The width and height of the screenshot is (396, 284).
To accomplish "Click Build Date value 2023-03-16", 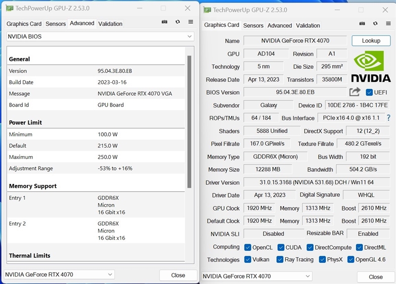I will click(112, 82).
